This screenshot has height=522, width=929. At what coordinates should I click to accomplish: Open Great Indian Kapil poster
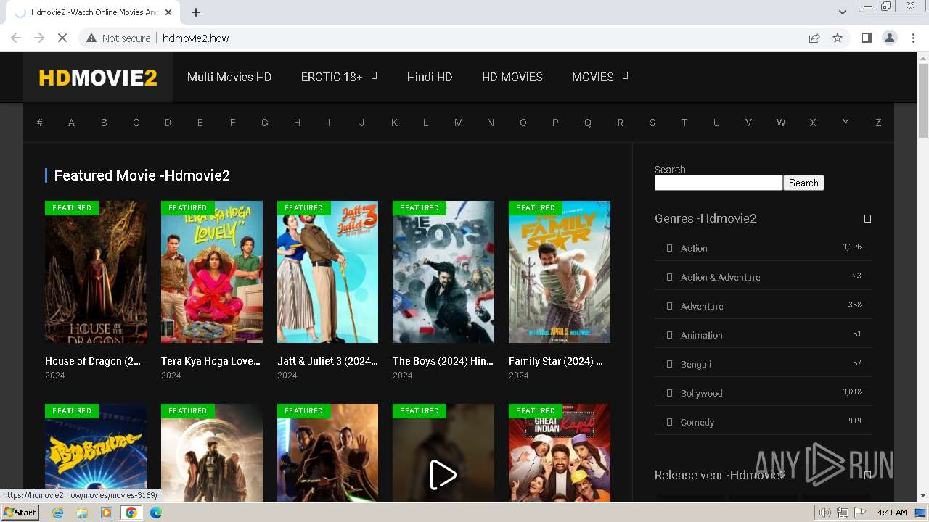(560, 453)
